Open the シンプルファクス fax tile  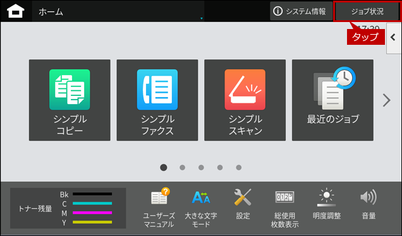point(157,100)
